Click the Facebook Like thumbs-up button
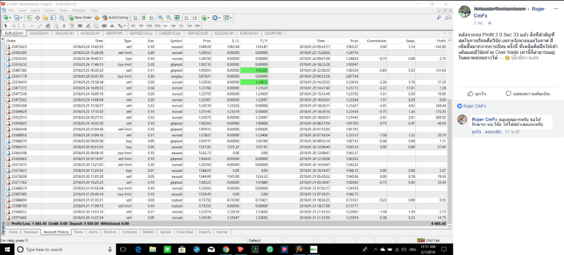Screen dimensions: 564x255 point(477,94)
